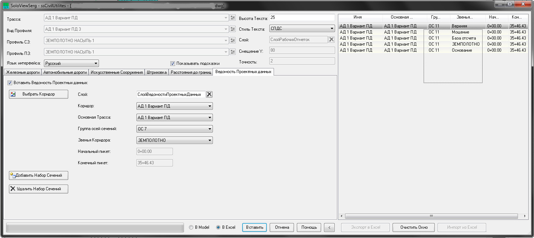The width and height of the screenshot is (534, 238).
Task: Clear the СлойРабочихОтметок layer with X icon
Action: click(x=331, y=40)
